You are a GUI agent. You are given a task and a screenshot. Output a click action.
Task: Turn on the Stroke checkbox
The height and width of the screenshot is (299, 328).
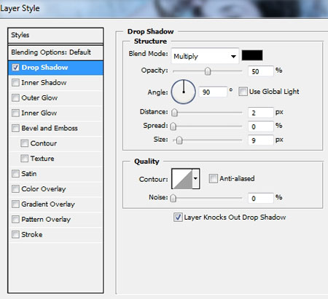[x=15, y=234]
